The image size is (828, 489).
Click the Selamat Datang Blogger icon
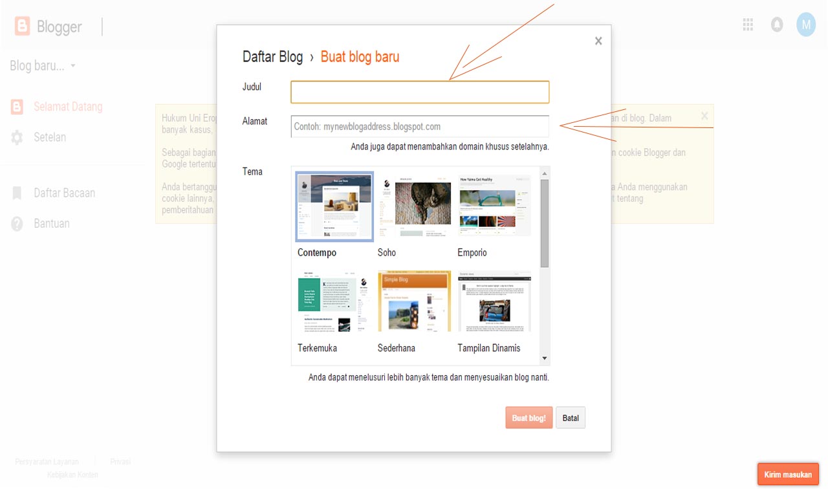17,107
